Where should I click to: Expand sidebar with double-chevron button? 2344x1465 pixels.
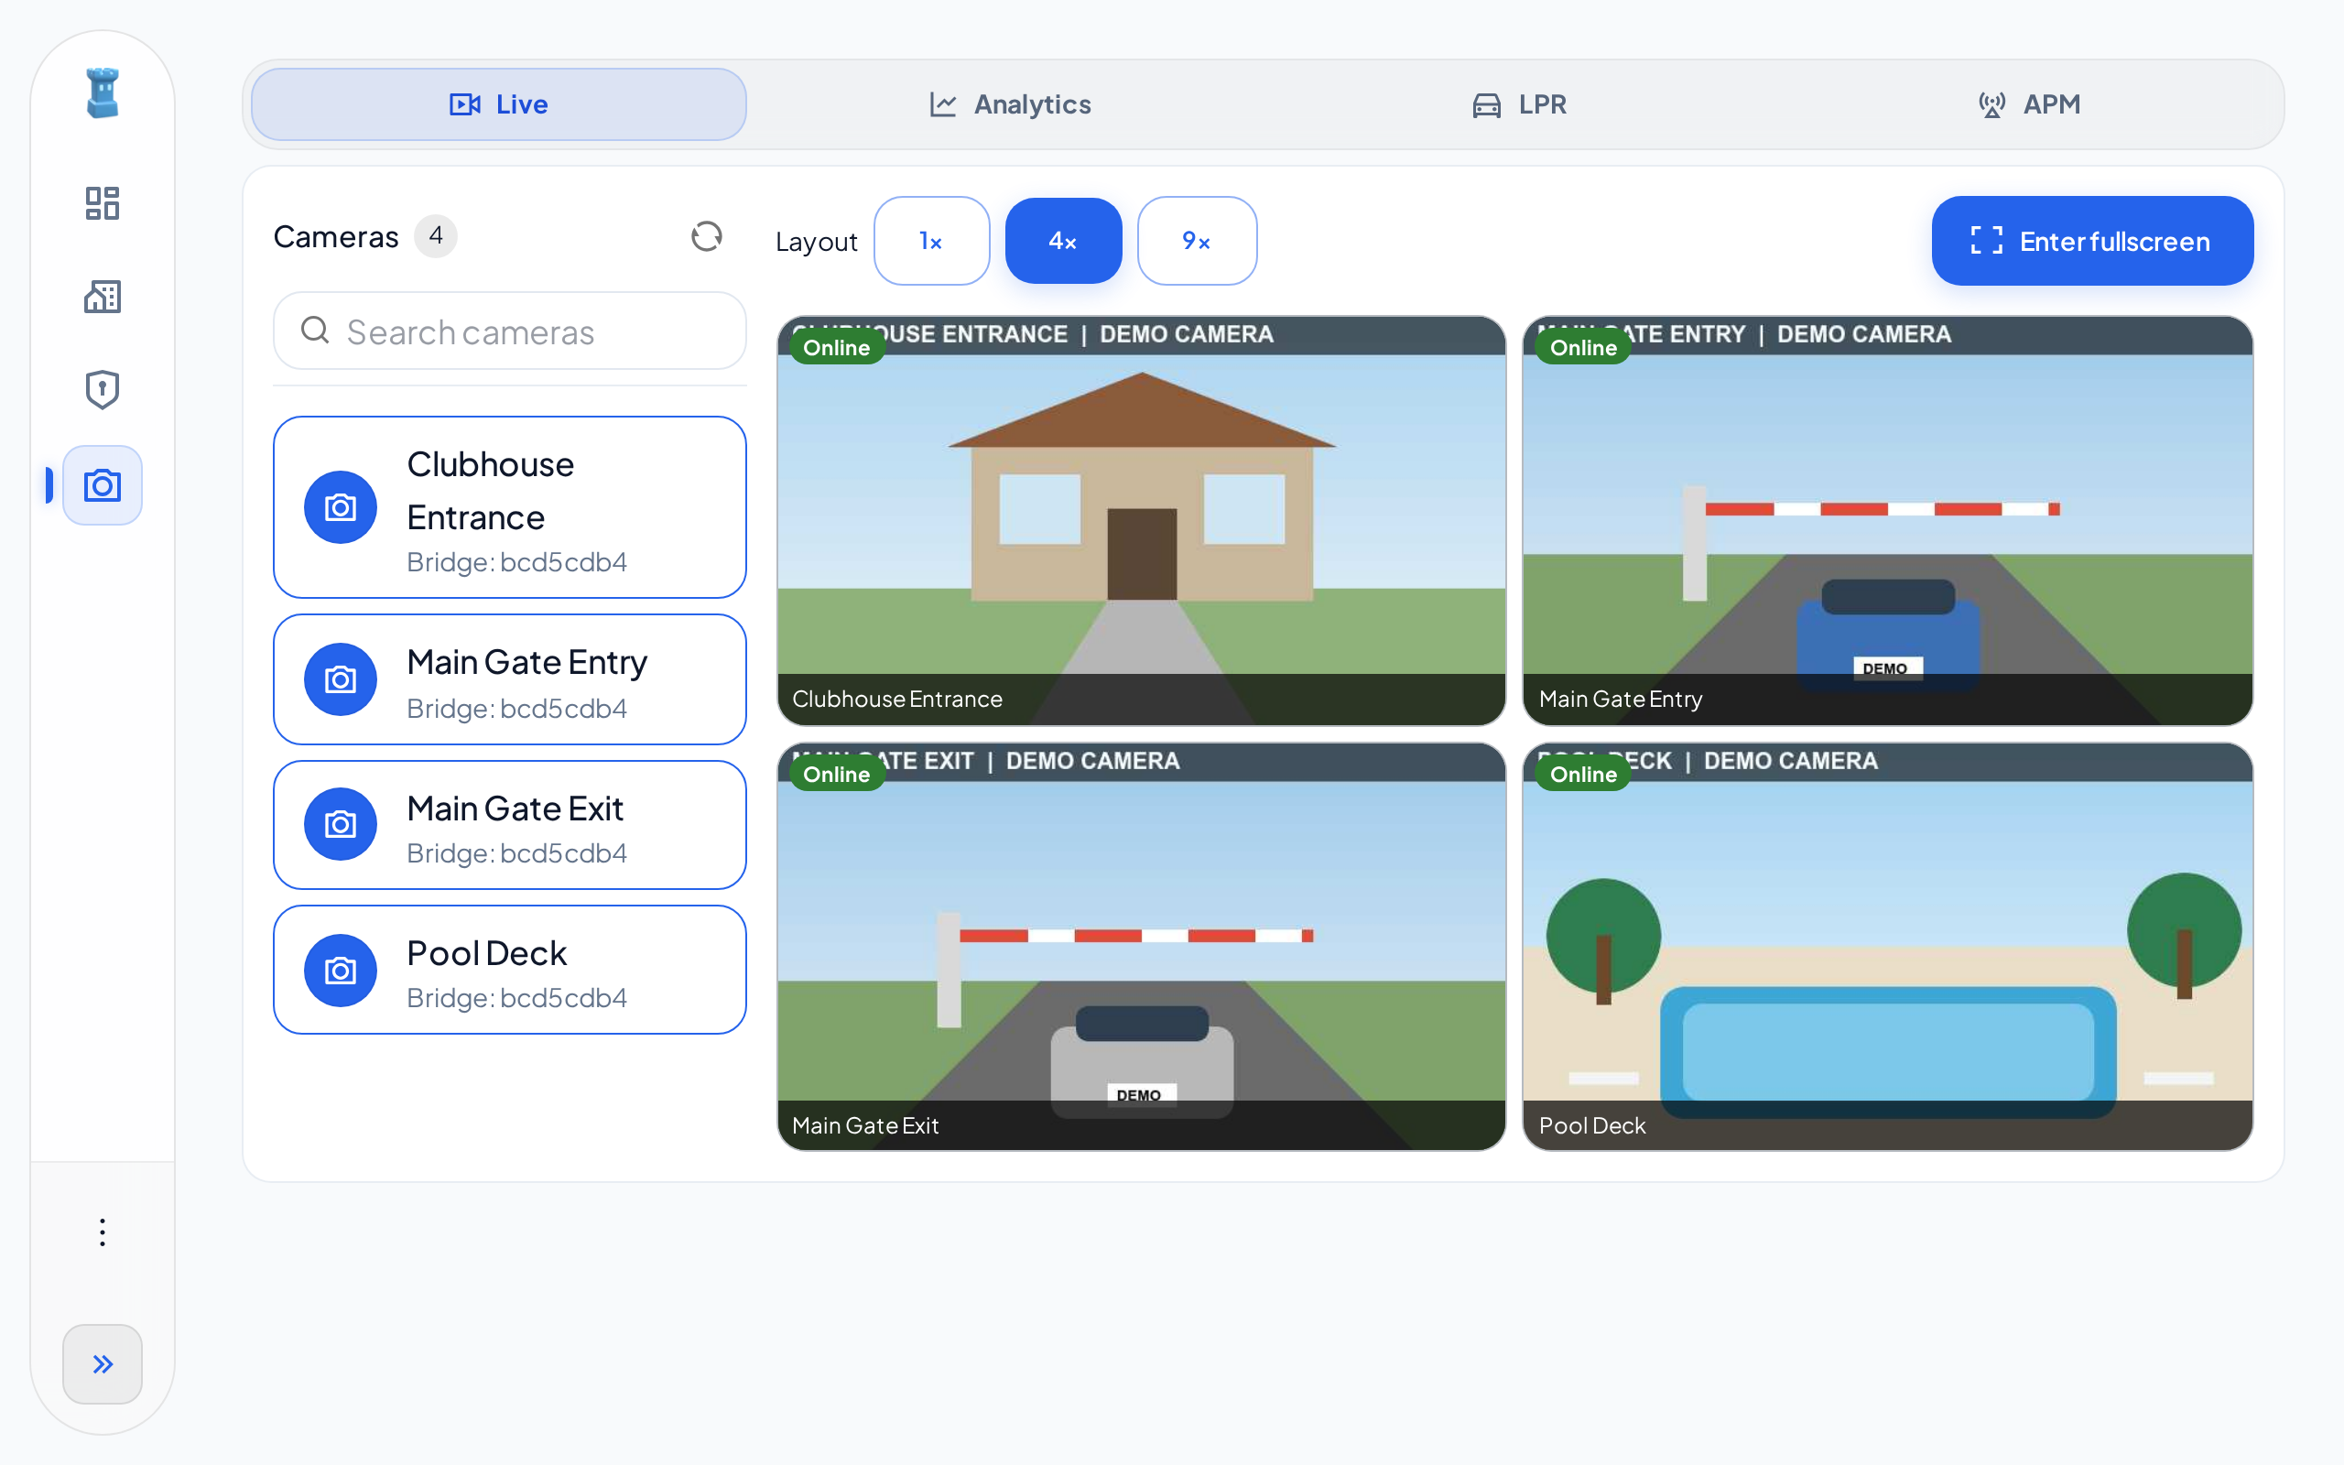click(102, 1363)
